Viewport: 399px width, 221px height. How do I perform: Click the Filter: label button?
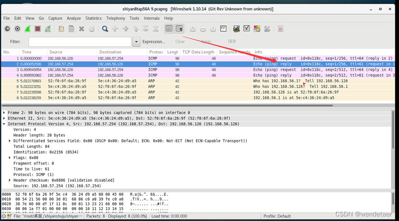[15, 42]
